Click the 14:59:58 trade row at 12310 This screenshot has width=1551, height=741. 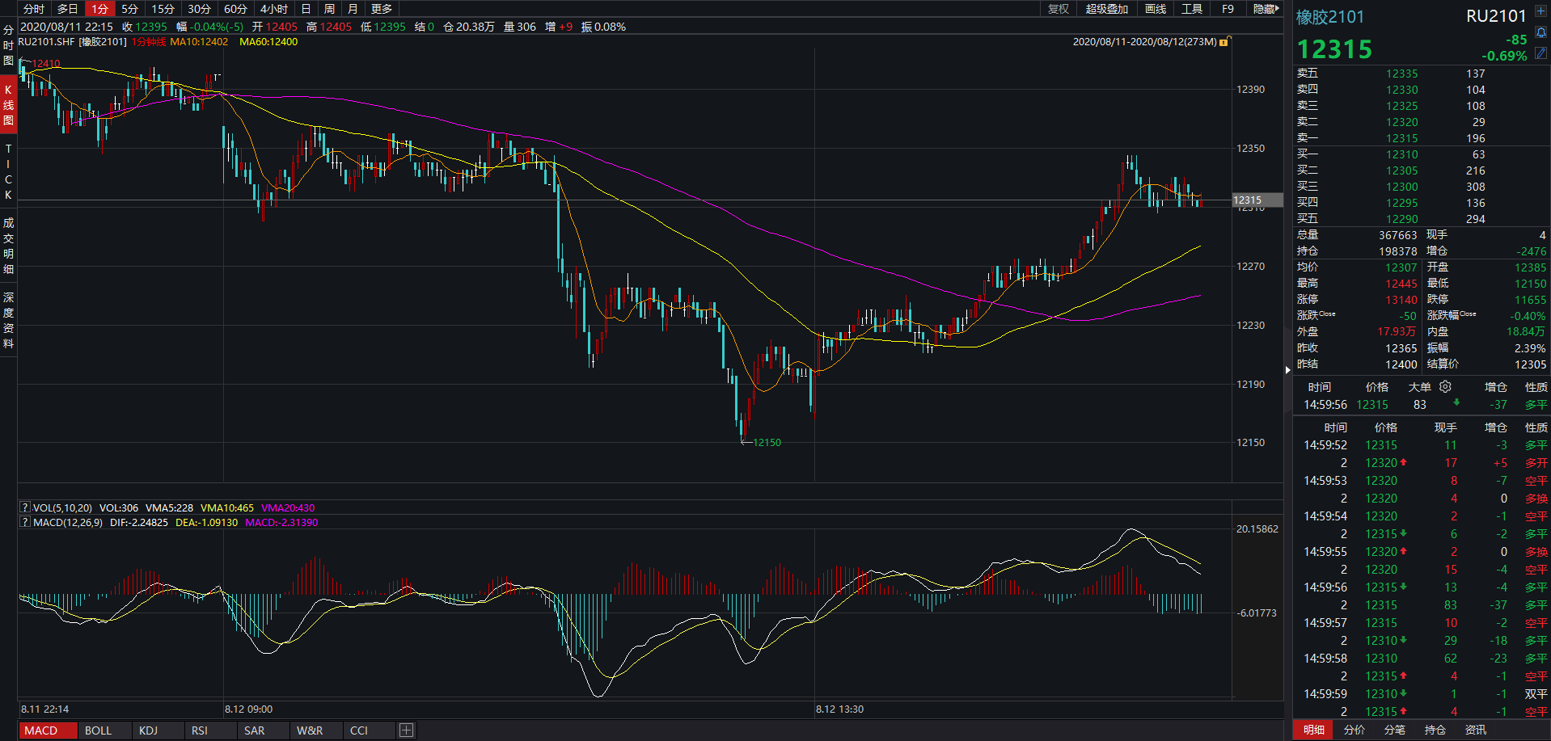pyautogui.click(x=1421, y=659)
